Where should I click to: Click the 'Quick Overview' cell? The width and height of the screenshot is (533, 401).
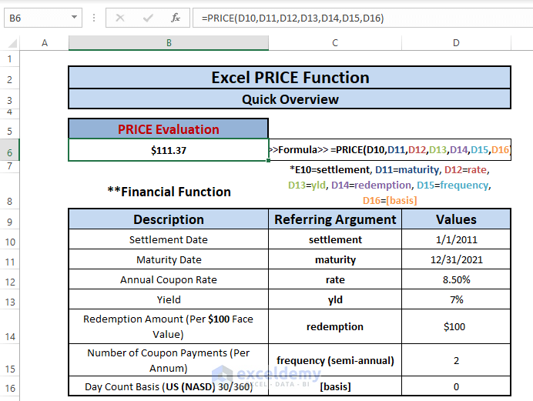point(290,99)
